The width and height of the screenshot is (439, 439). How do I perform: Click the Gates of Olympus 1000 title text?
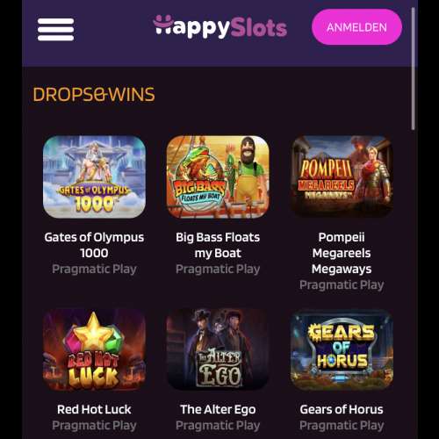[x=94, y=245]
